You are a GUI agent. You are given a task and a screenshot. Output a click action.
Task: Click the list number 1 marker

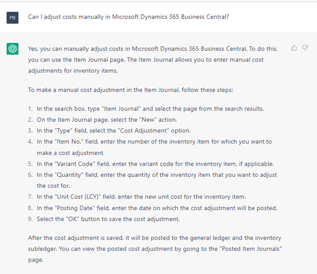(x=30, y=109)
